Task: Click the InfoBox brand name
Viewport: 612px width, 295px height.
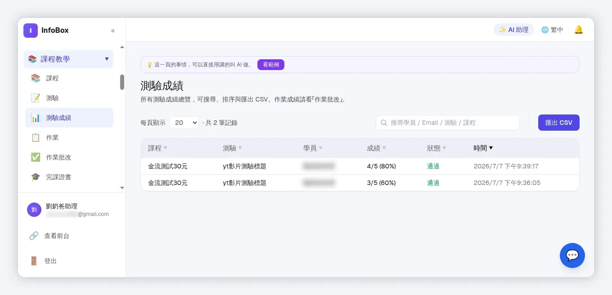Action: click(x=55, y=31)
